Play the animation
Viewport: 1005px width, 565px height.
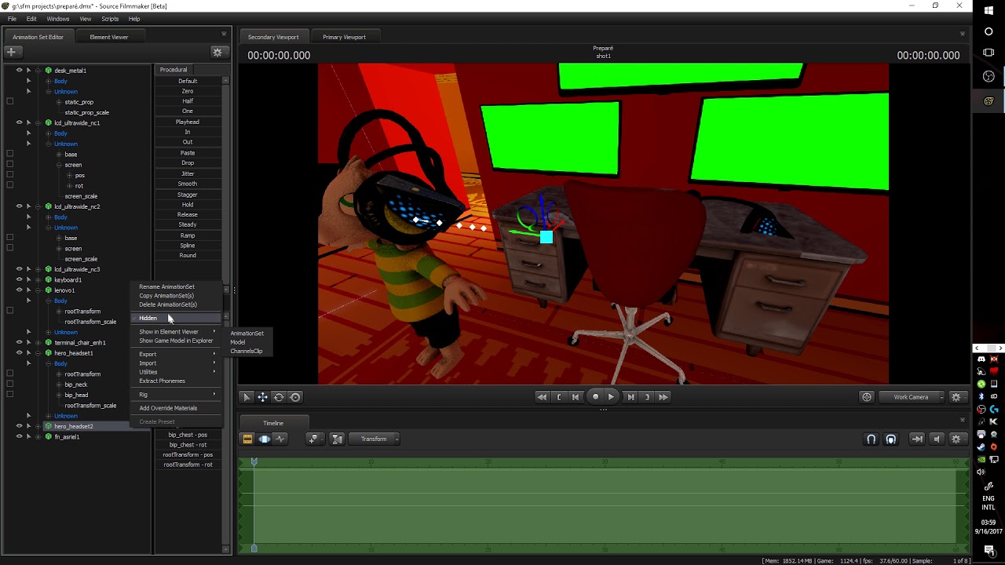click(x=611, y=397)
